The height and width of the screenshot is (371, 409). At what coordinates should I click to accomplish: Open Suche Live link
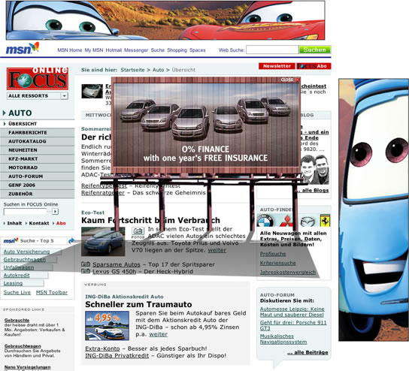click(17, 292)
